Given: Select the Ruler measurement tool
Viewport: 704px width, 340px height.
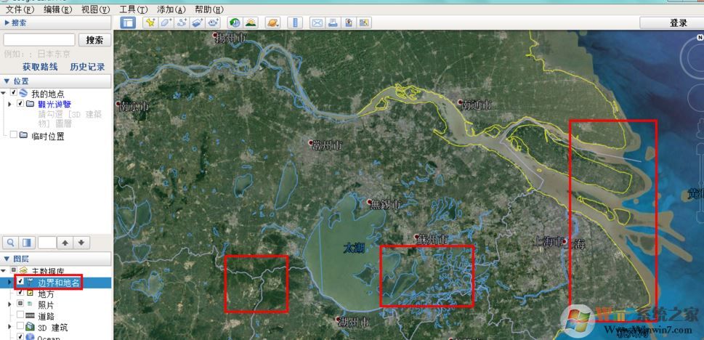Looking at the screenshot, I should pos(295,23).
